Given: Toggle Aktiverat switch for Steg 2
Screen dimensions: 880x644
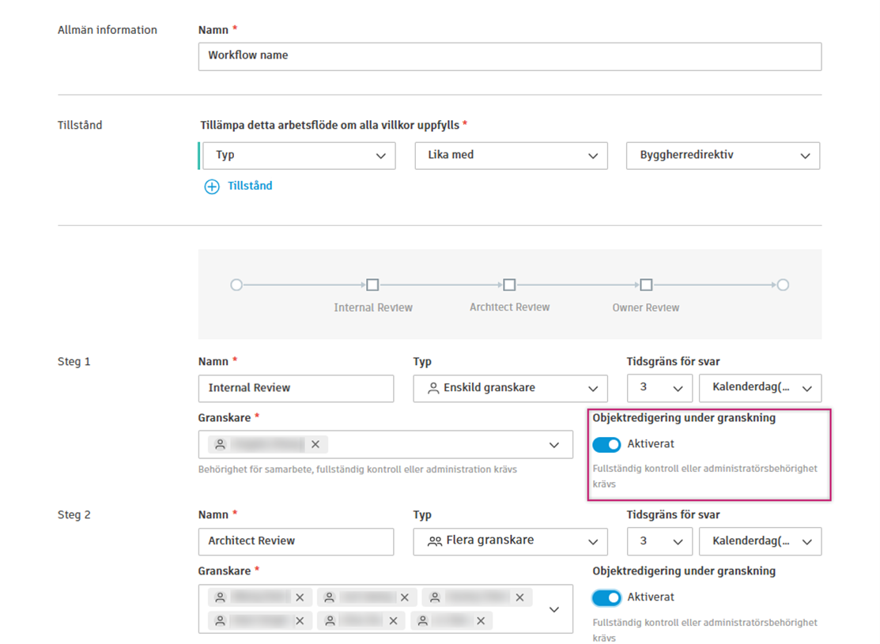Looking at the screenshot, I should [x=606, y=598].
